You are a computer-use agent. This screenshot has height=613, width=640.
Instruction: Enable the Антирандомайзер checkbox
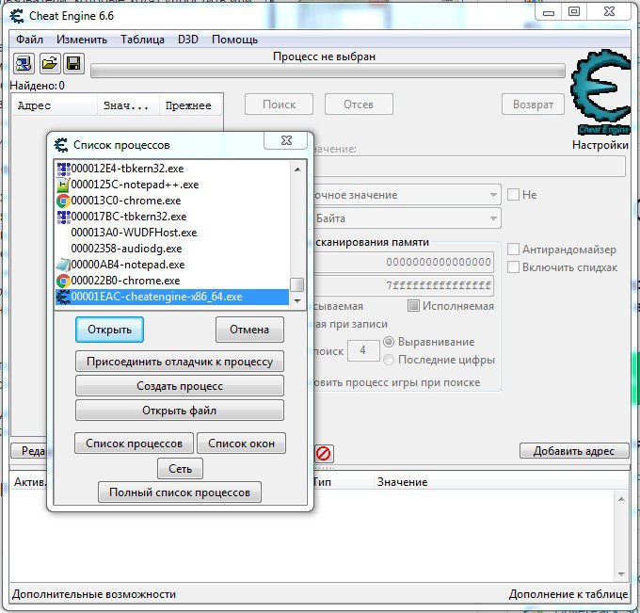(x=514, y=250)
